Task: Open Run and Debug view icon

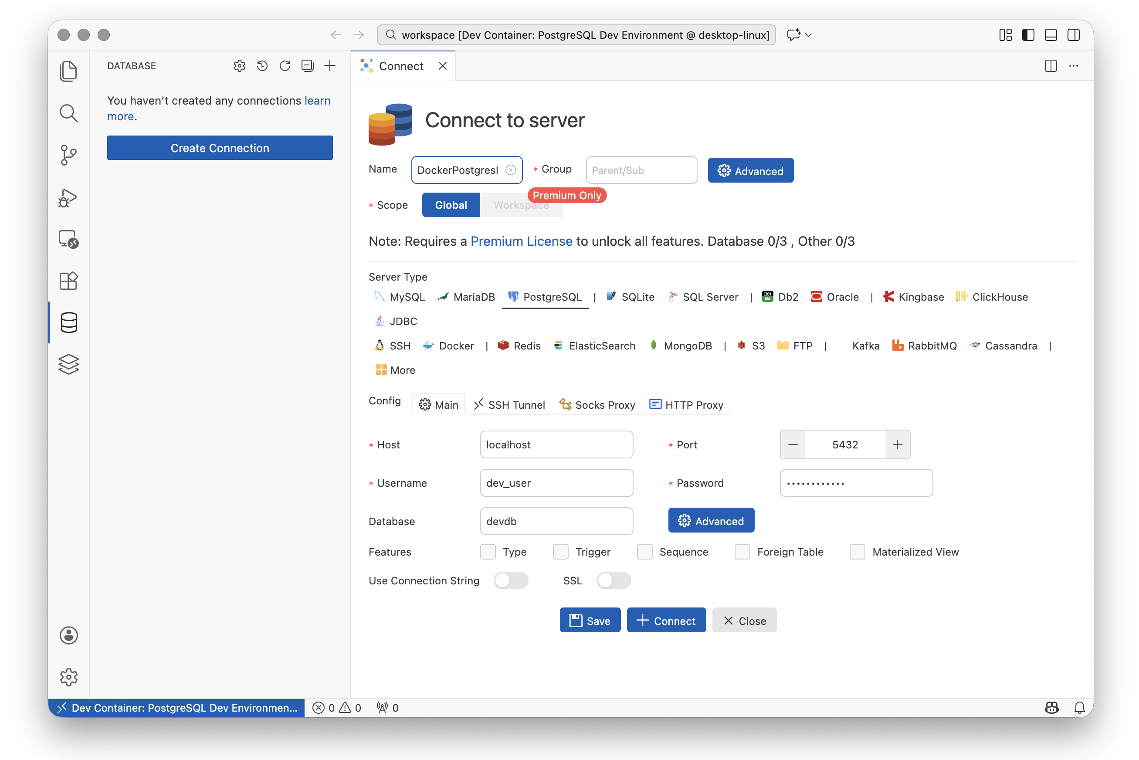Action: [x=68, y=197]
